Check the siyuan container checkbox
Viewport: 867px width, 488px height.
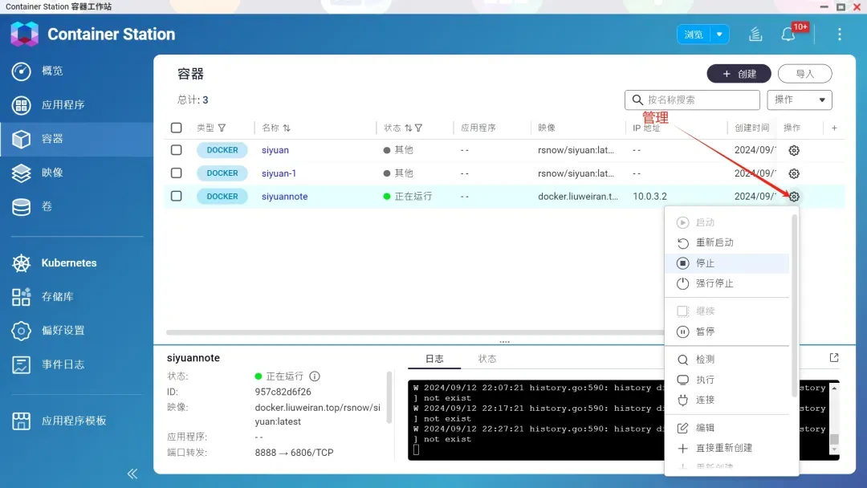point(177,150)
